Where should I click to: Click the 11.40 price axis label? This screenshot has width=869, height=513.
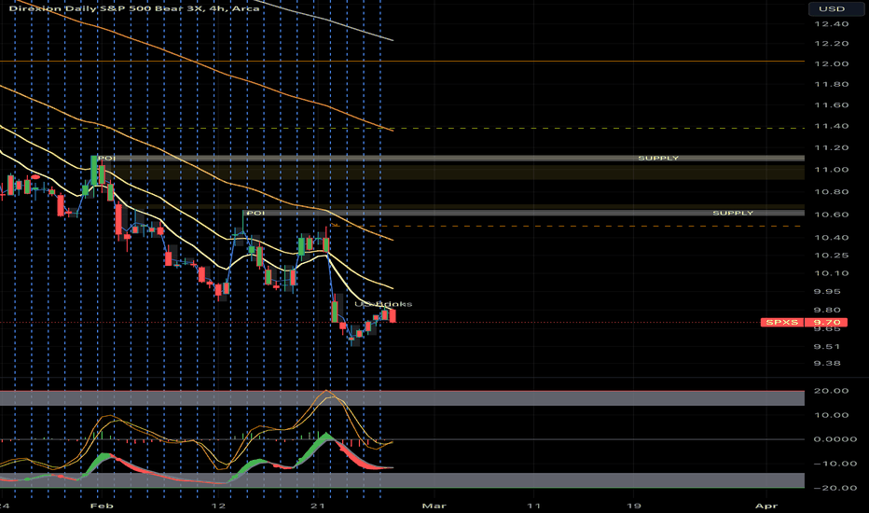click(832, 126)
